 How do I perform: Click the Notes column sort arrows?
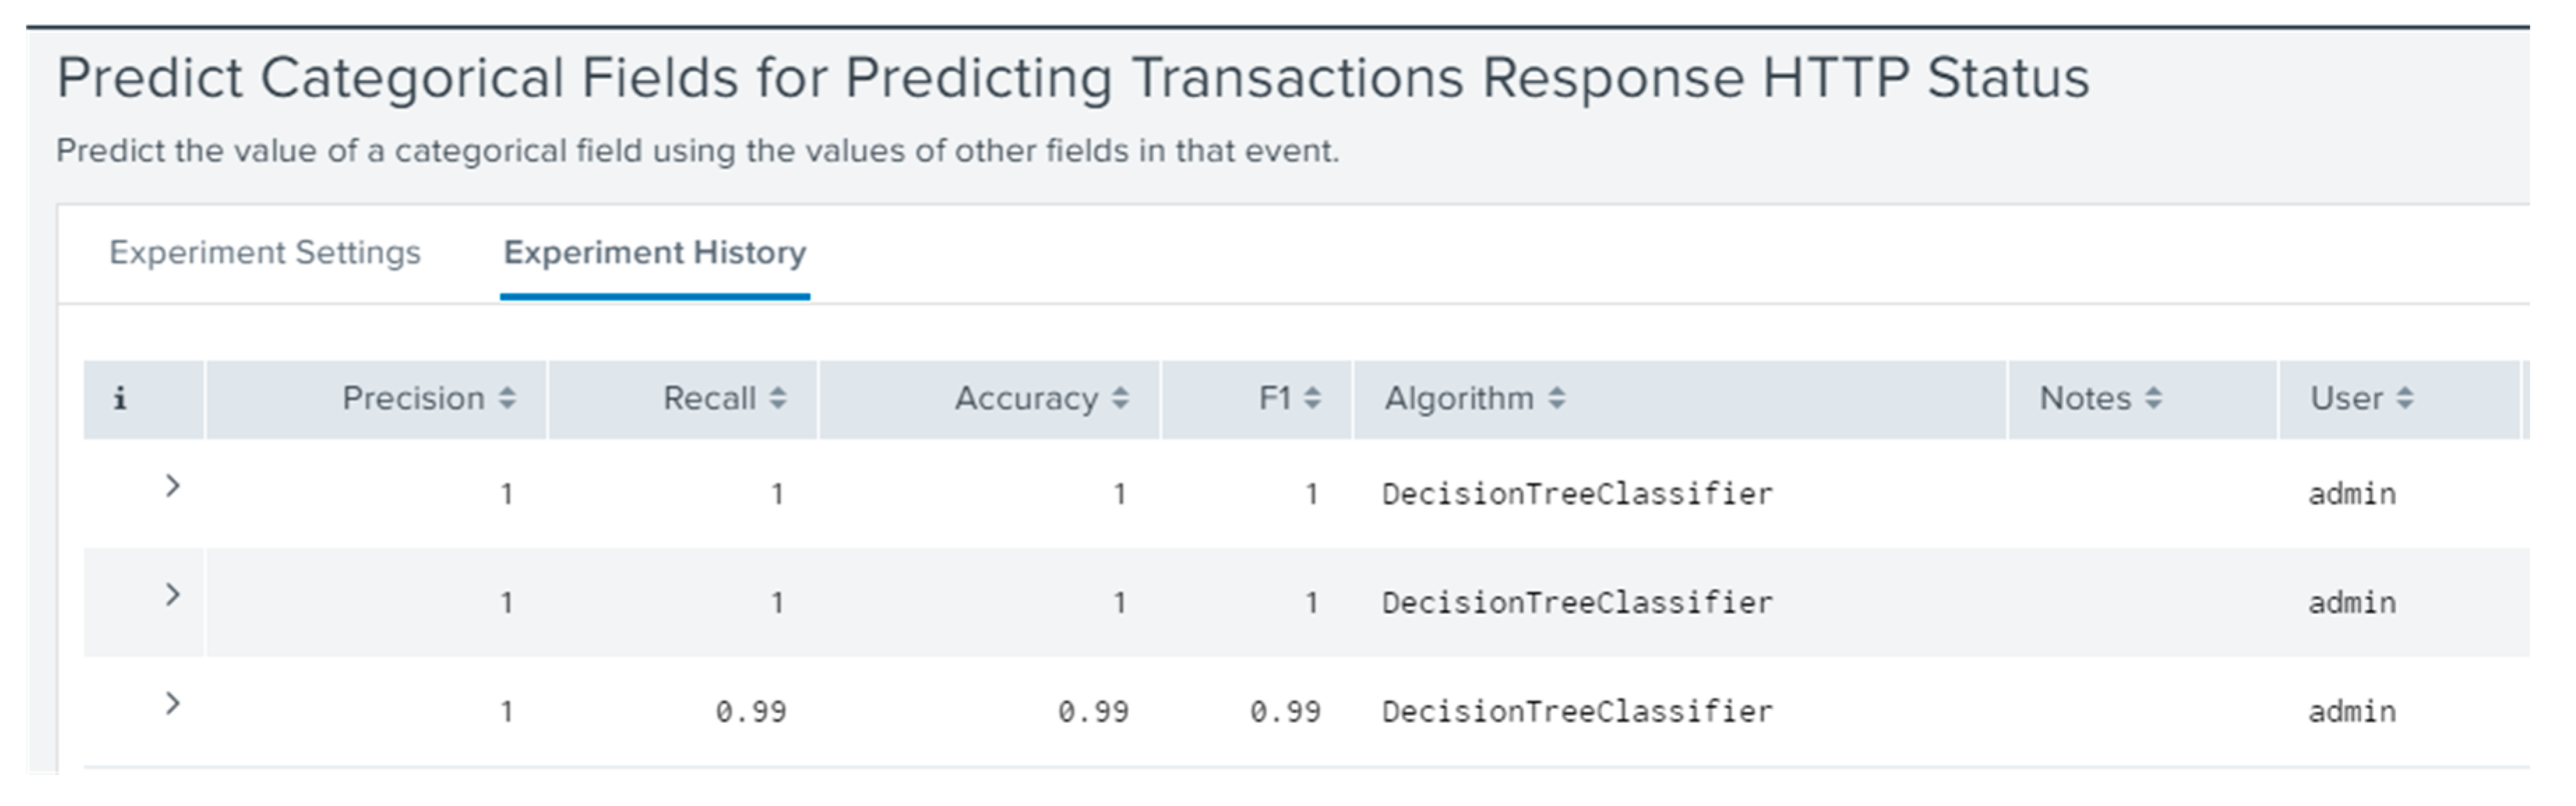pyautogui.click(x=2153, y=399)
